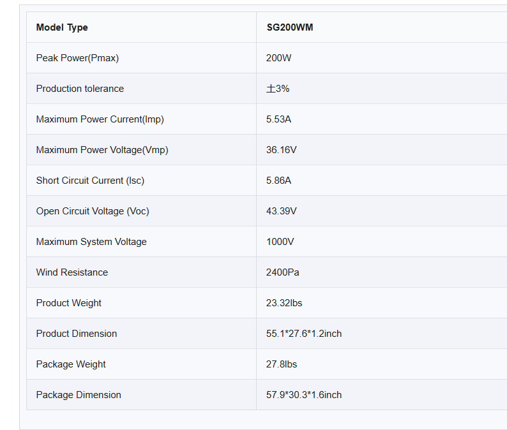Select the 43.39V open circuit value
Image resolution: width=507 pixels, height=430 pixels.
[281, 211]
